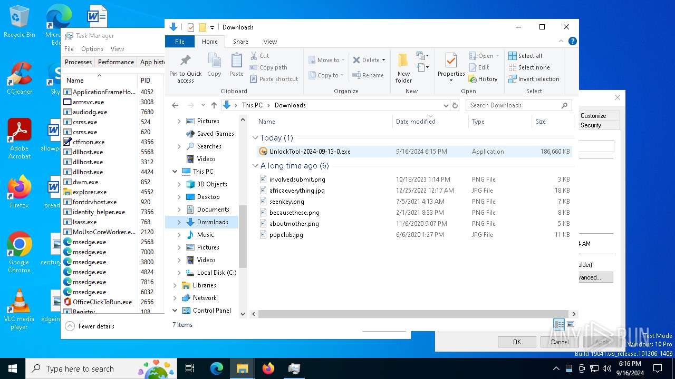This screenshot has width=675, height=379.
Task: Click Select all in ribbon
Action: (x=525, y=56)
